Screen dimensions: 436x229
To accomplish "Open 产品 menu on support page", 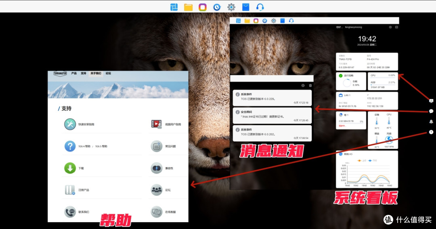I will (74, 73).
